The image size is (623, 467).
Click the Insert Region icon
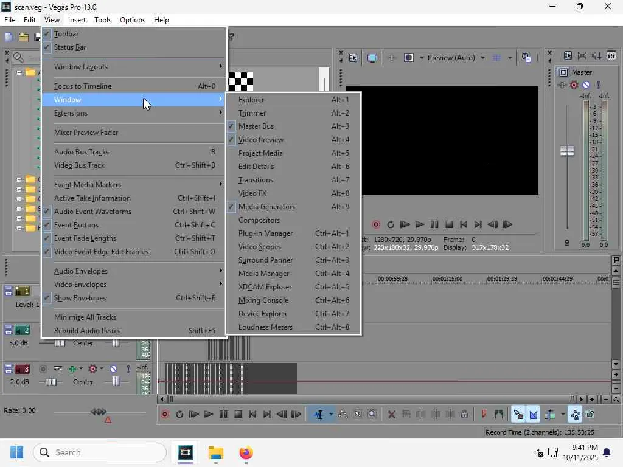pyautogui.click(x=499, y=415)
